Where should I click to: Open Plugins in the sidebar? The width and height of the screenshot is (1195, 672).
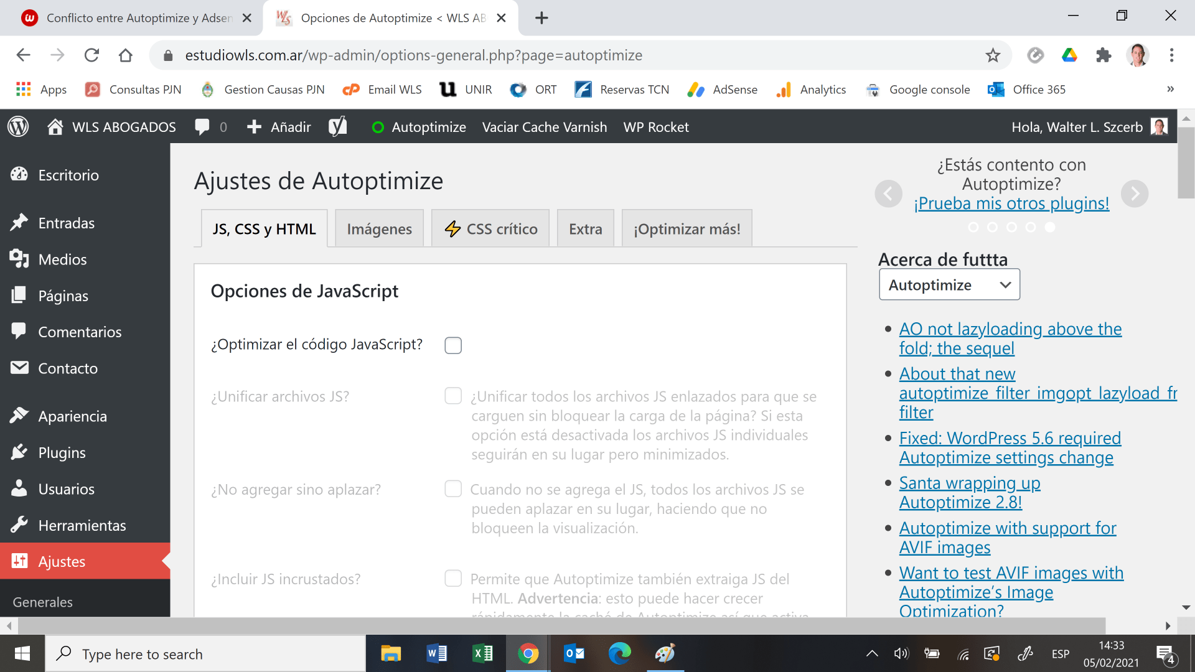[x=85, y=452]
